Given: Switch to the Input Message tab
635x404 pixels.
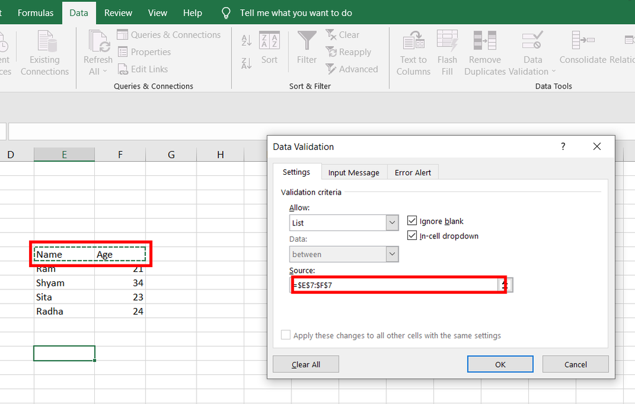Looking at the screenshot, I should click(x=353, y=172).
